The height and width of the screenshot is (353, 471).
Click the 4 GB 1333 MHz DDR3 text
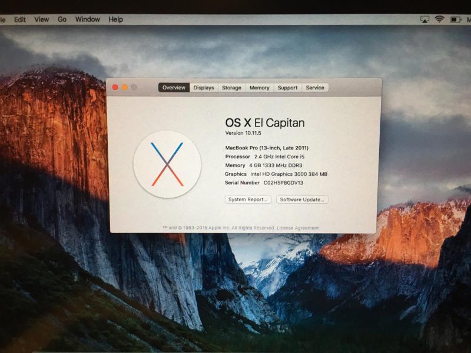pyautogui.click(x=276, y=165)
